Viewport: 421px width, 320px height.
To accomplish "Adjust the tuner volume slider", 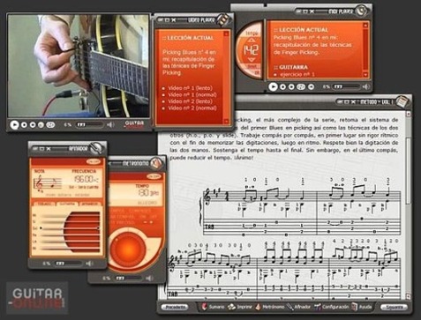I will (x=69, y=264).
